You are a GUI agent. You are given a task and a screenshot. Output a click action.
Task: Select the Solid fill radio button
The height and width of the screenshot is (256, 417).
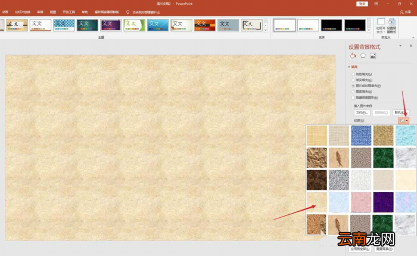point(353,74)
